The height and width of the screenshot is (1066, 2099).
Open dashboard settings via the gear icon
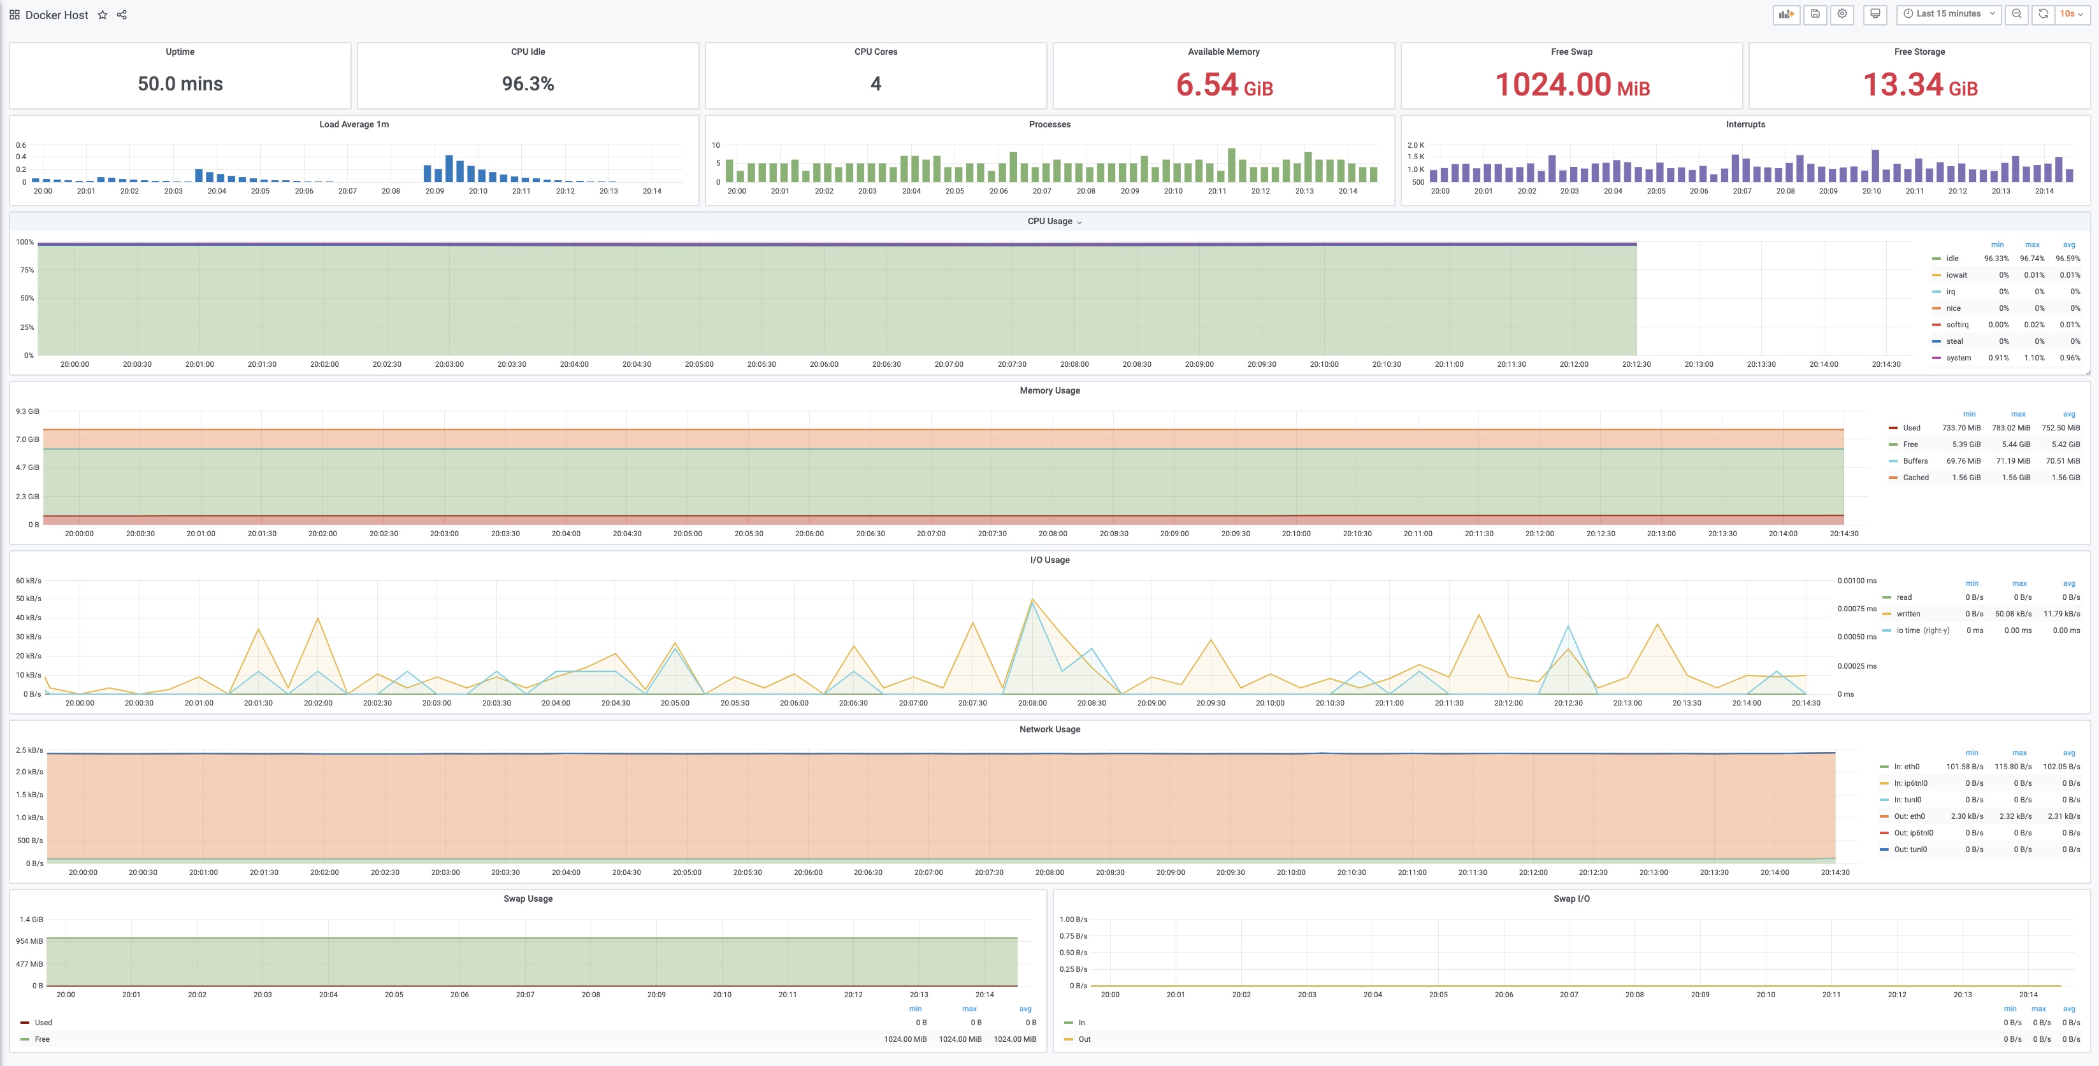1842,14
